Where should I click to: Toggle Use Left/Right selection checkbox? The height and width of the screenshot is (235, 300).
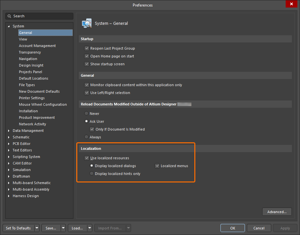click(x=87, y=93)
